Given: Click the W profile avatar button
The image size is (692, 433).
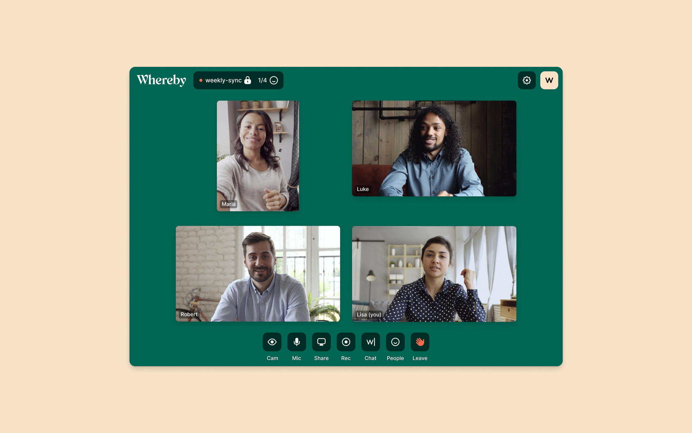Looking at the screenshot, I should pos(549,80).
